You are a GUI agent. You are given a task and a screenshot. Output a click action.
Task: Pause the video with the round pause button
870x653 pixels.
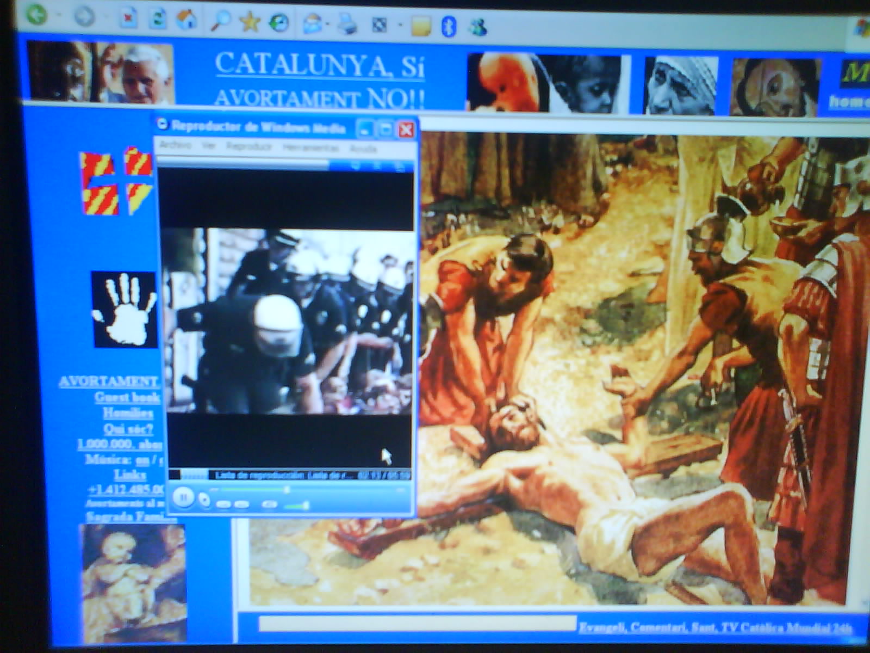(183, 496)
